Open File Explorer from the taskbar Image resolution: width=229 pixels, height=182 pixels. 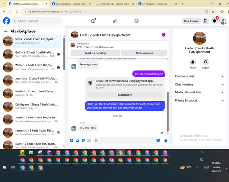tap(31, 152)
